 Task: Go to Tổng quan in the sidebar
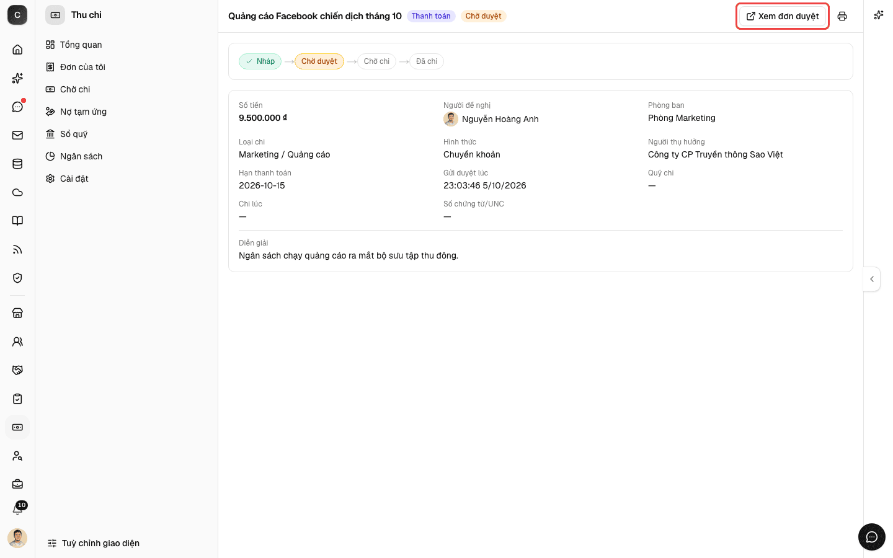(x=127, y=45)
